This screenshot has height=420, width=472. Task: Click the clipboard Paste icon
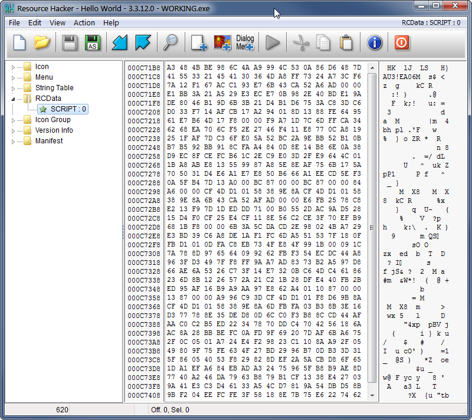coord(346,42)
